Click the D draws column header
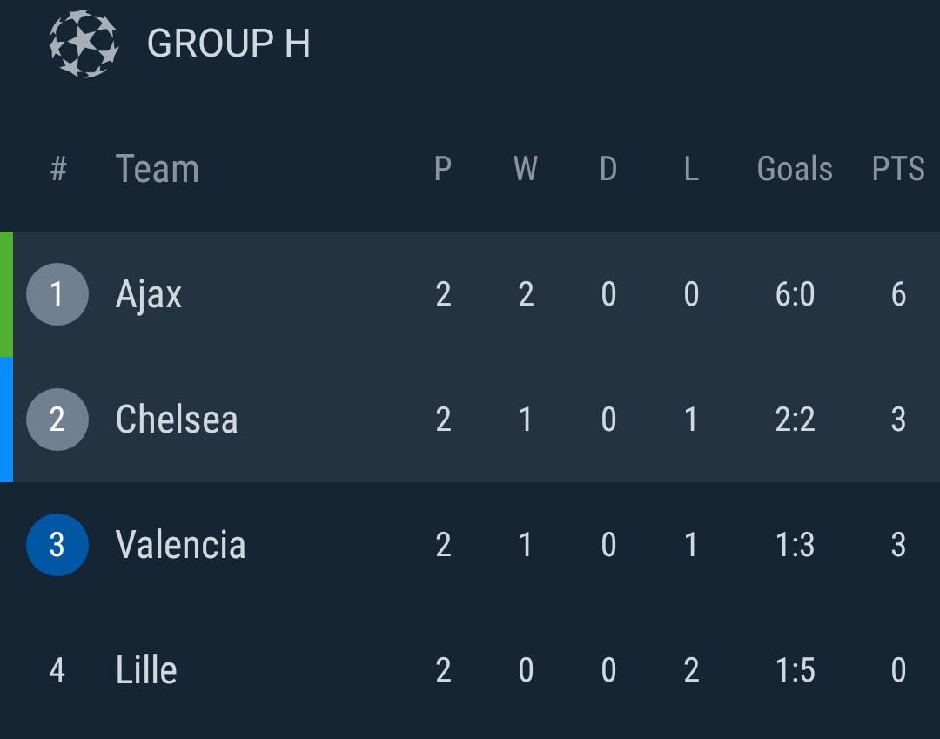The width and height of the screenshot is (940, 739). pos(608,169)
